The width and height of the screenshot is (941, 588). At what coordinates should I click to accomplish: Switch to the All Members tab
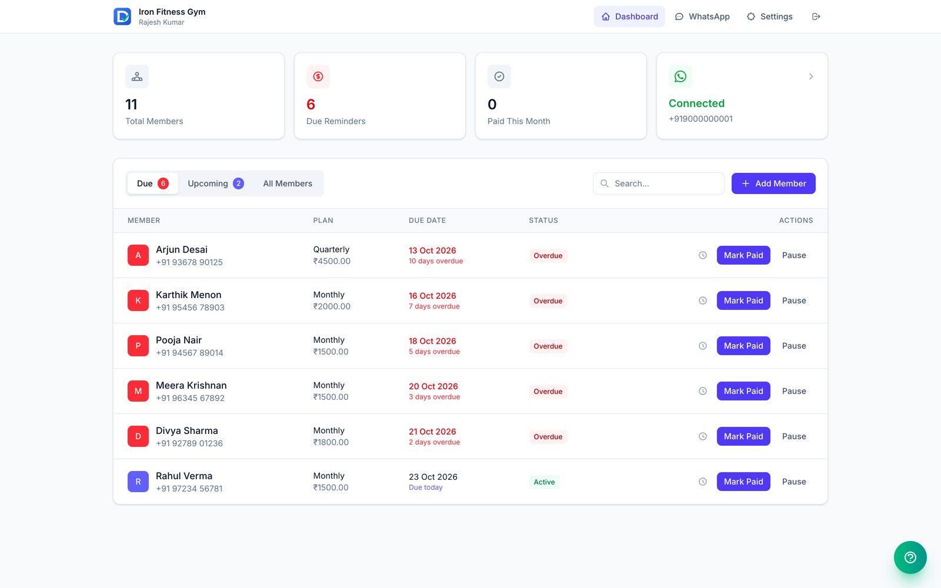(288, 183)
